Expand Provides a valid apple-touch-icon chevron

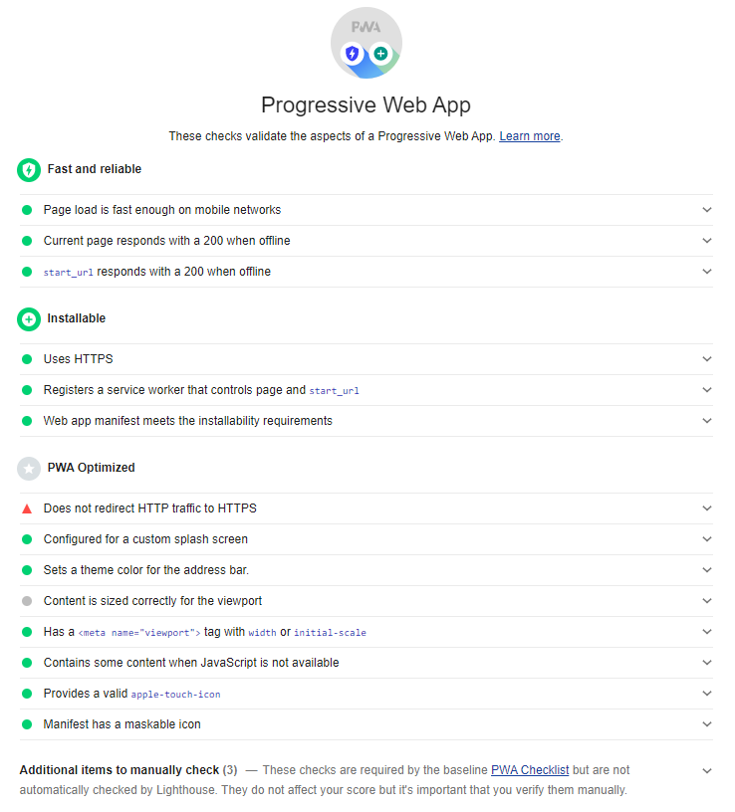[x=706, y=693]
